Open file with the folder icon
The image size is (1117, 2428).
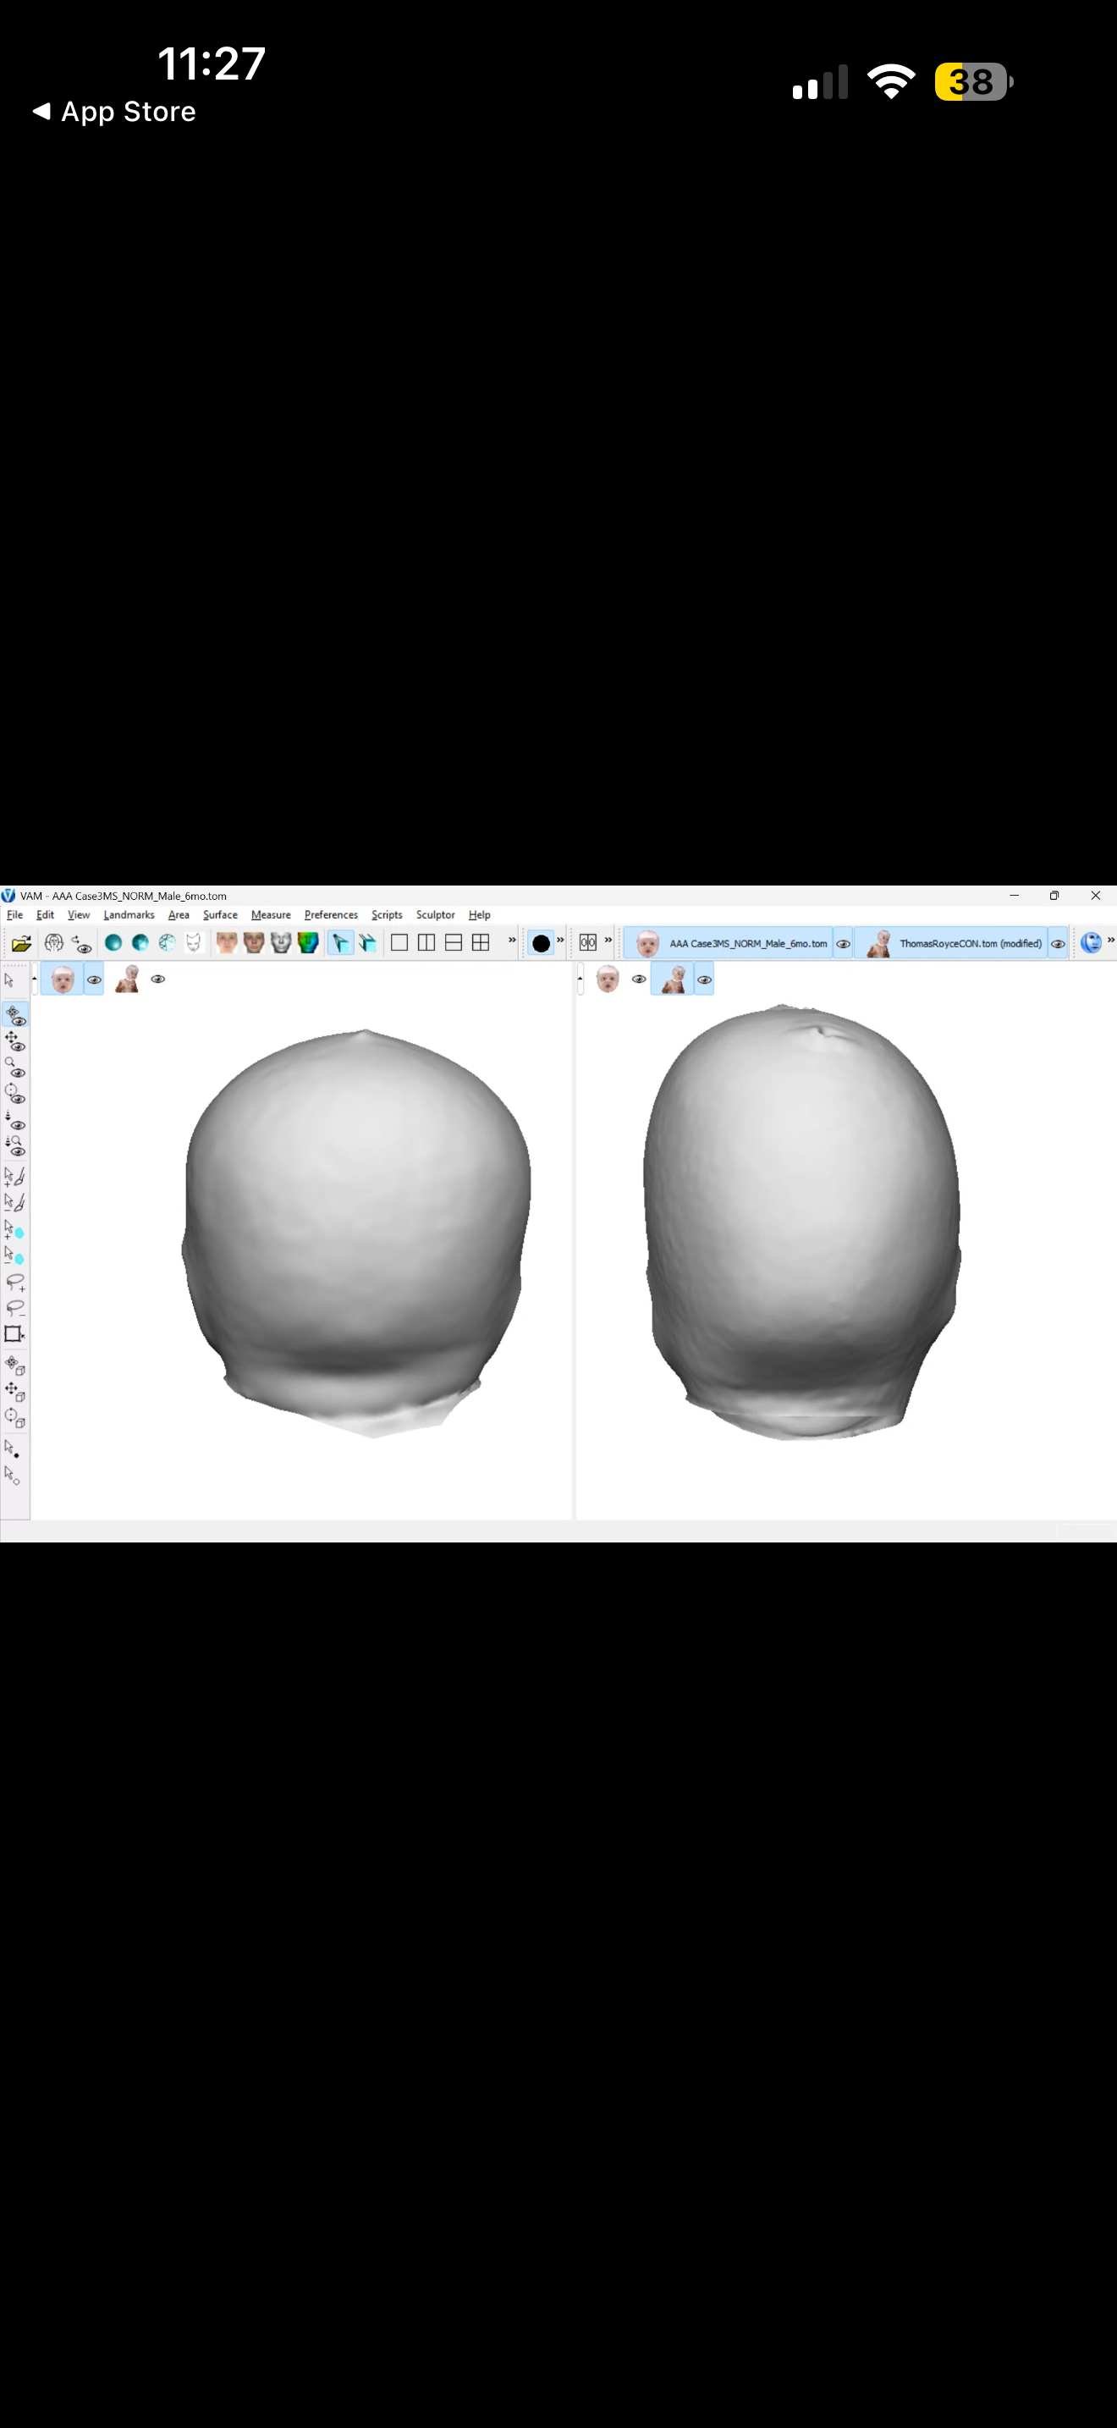pos(22,942)
